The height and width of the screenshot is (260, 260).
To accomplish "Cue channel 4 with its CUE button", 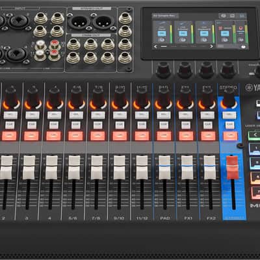I will pos(54,125).
